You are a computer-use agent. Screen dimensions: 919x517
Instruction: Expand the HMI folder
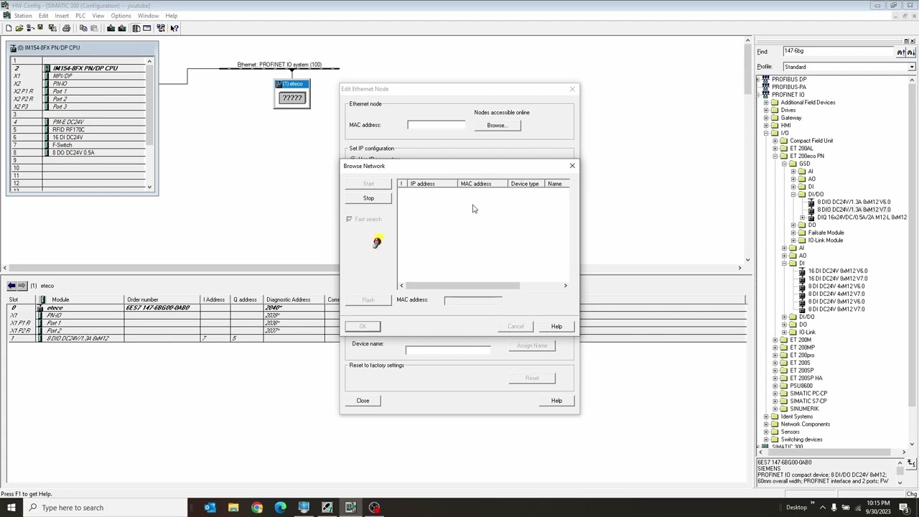766,126
